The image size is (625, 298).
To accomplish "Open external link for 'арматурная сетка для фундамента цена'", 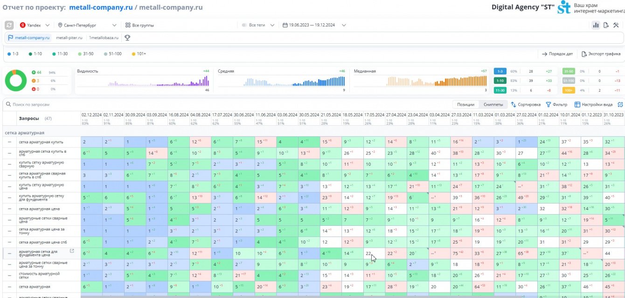I will click(x=72, y=251).
